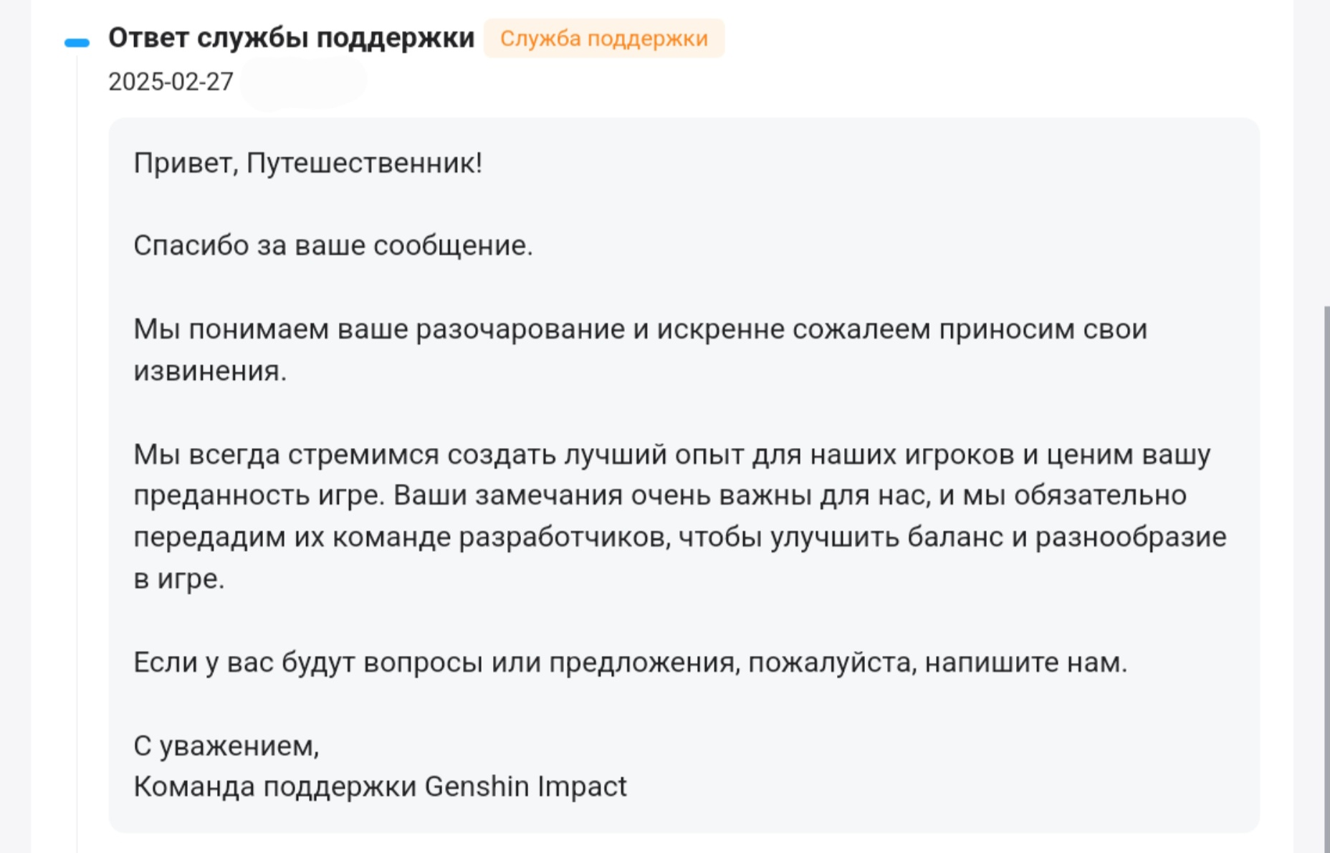The image size is (1330, 853).
Task: Click the 'Команда поддержки' signature text
Action: (275, 787)
